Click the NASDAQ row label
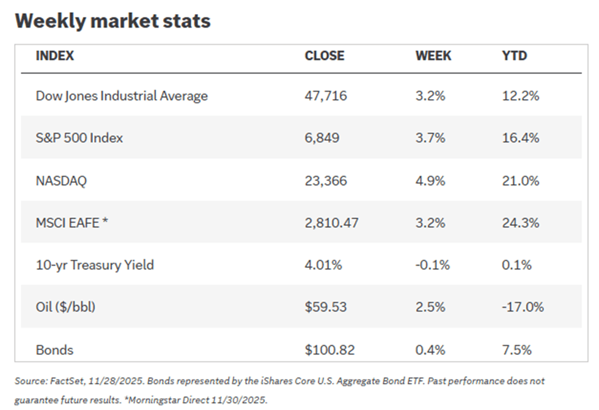The height and width of the screenshot is (410, 599). [62, 181]
